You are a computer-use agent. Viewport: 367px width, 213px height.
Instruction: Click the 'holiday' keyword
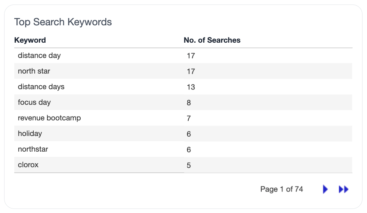(x=30, y=134)
